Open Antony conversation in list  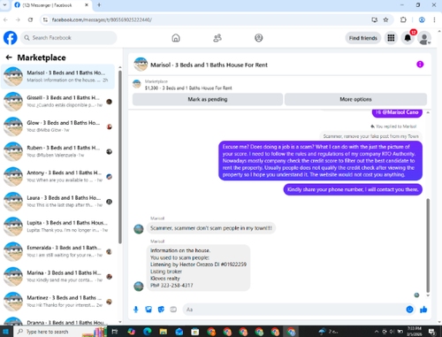[57, 176]
